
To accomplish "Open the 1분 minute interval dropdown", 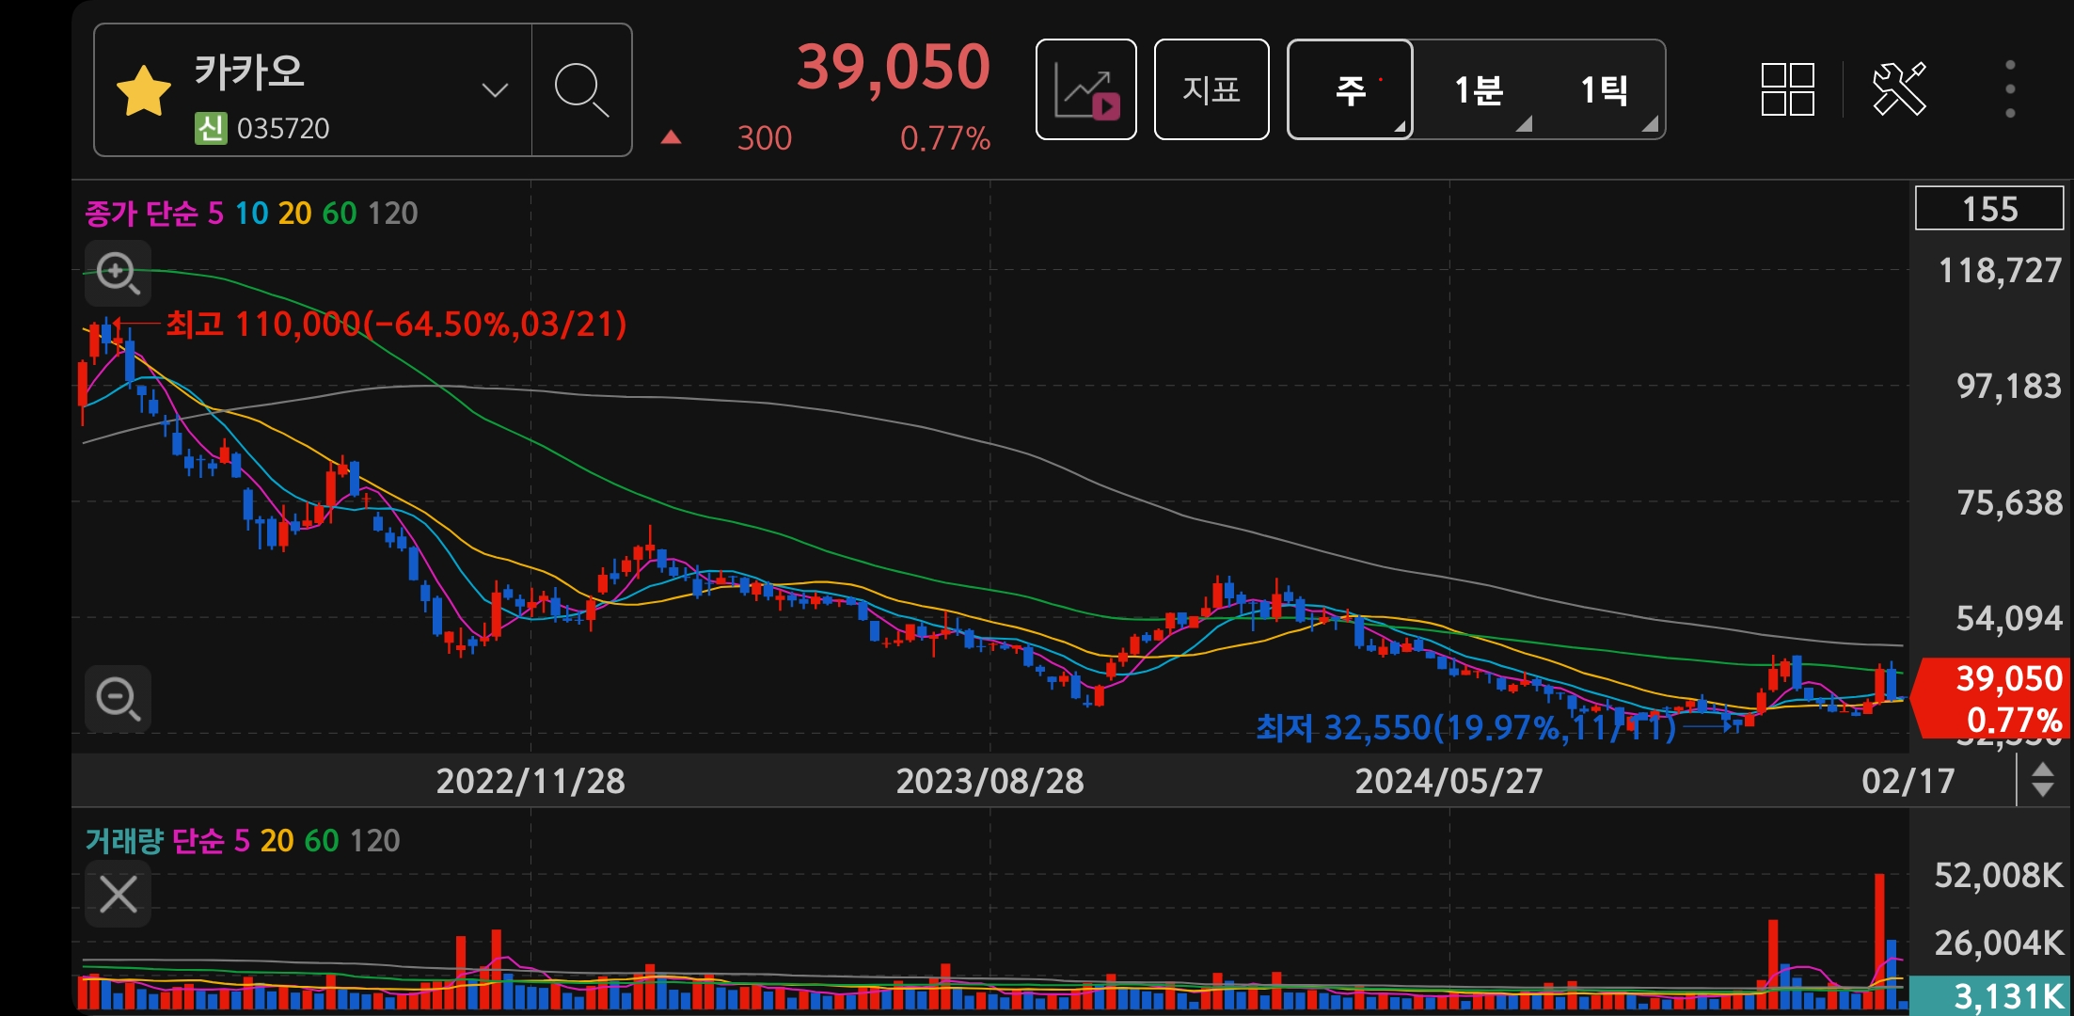I will [x=1479, y=90].
